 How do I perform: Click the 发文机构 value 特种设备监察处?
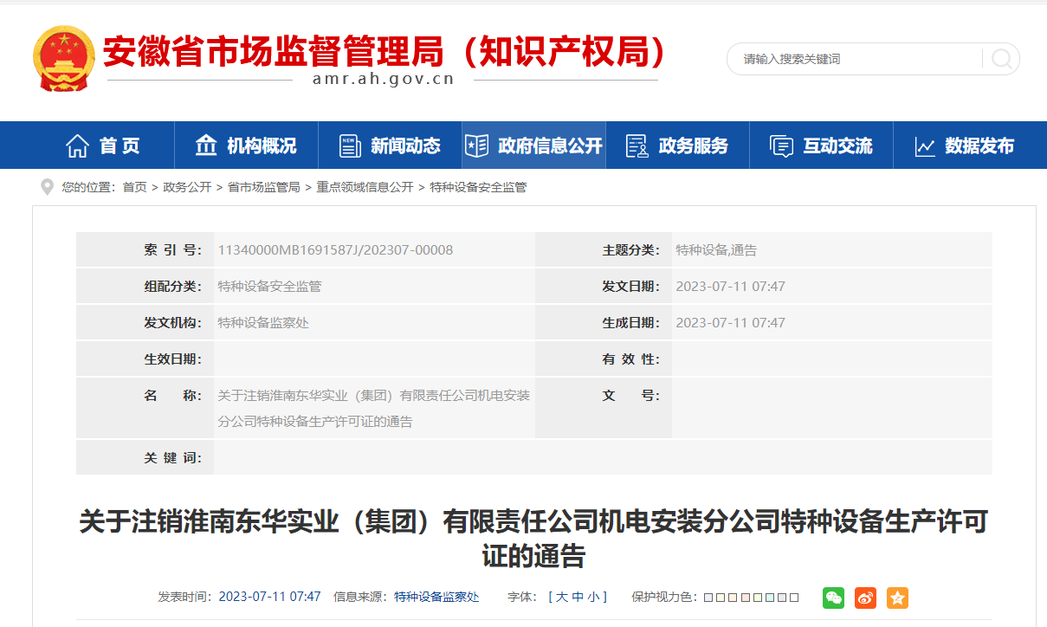pos(263,323)
